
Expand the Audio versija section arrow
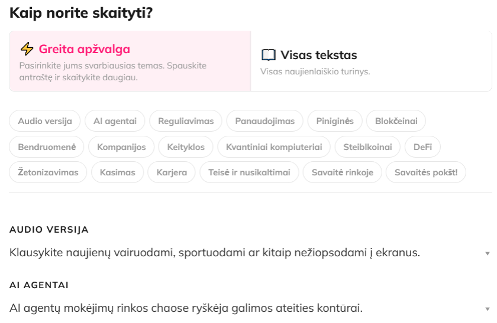click(488, 253)
